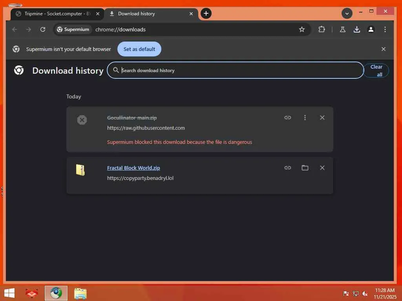The image size is (402, 301).
Task: Dismiss the default browser infobar
Action: [x=383, y=49]
